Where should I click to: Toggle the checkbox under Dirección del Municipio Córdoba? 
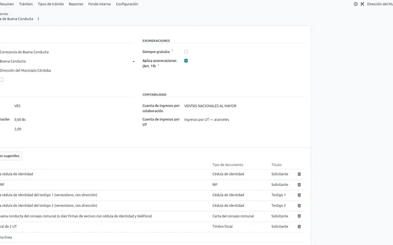click(1, 80)
